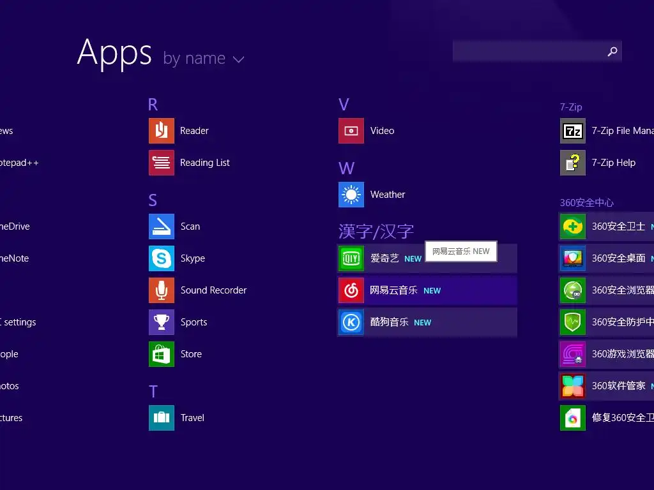Image resolution: width=654 pixels, height=490 pixels.
Task: Launch the 360安全桌面 icon
Action: (573, 258)
